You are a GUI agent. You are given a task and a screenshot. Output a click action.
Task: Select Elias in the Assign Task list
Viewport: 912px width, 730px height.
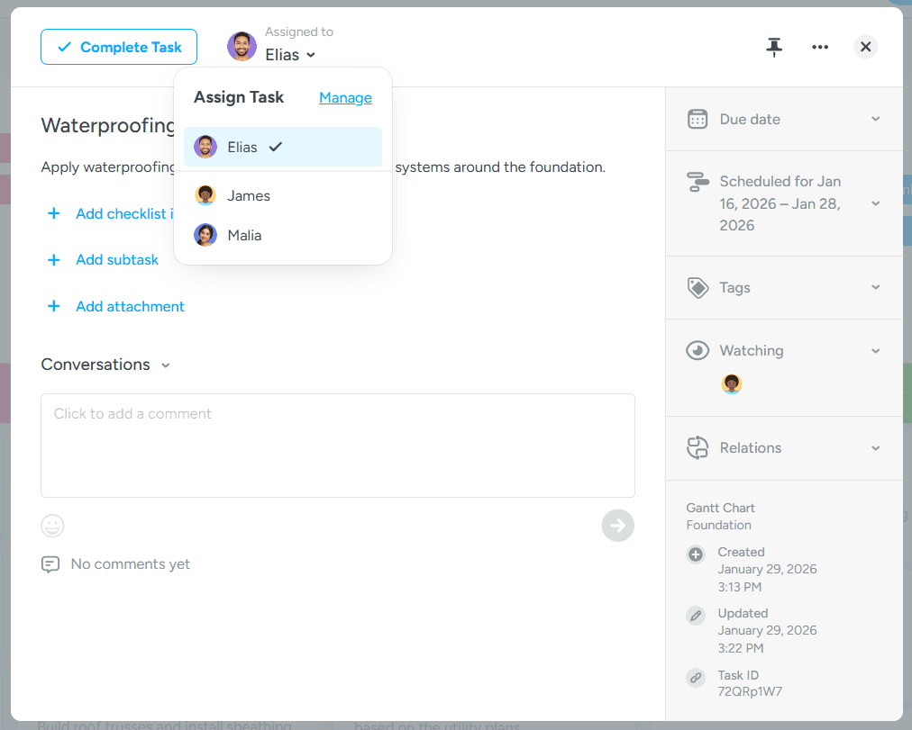pyautogui.click(x=242, y=148)
